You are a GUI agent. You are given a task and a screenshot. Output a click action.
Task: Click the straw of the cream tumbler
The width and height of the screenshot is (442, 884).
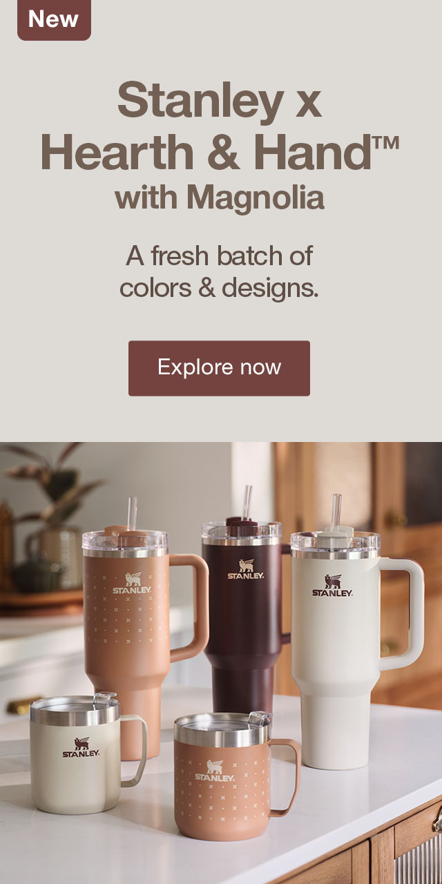pos(336,512)
